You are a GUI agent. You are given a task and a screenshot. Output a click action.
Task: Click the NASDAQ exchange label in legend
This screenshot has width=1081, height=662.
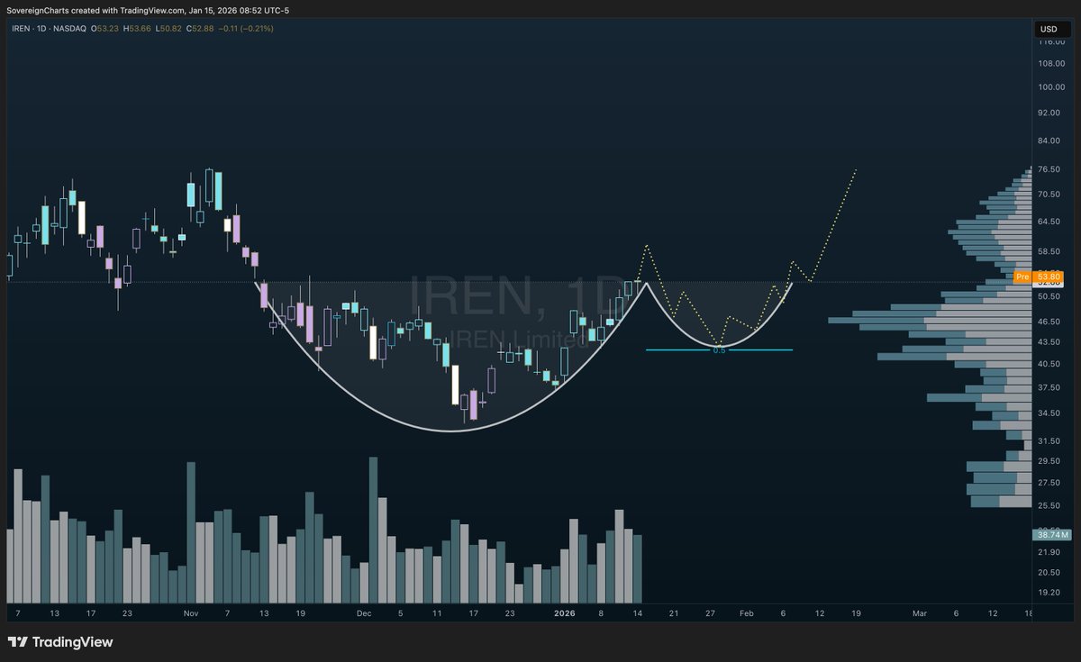(x=68, y=29)
